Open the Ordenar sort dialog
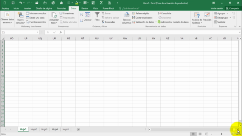The width and height of the screenshot is (242, 136). 87,17
